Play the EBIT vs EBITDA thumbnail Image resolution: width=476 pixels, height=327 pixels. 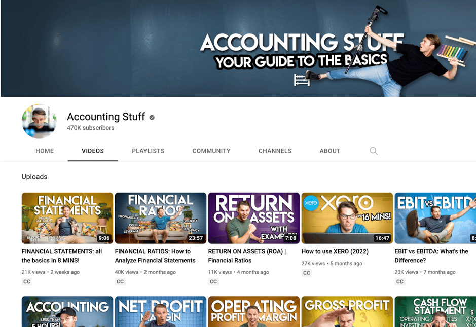tap(435, 218)
